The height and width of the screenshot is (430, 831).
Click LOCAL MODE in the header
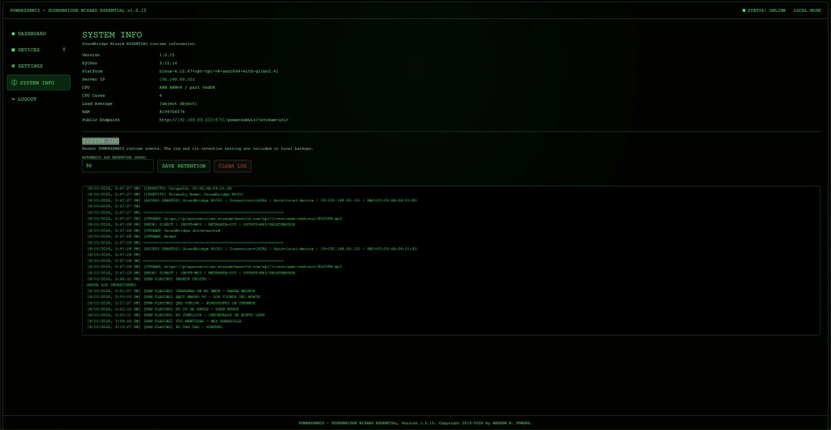(x=807, y=10)
